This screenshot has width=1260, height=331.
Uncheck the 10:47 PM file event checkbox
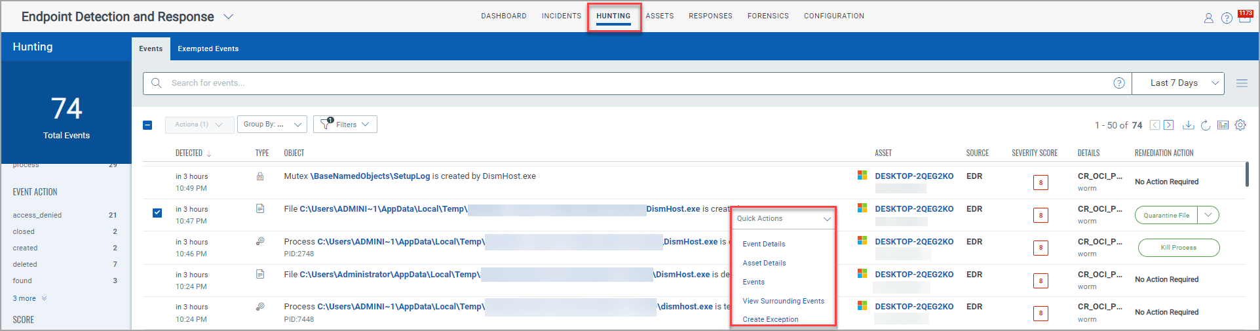(157, 212)
